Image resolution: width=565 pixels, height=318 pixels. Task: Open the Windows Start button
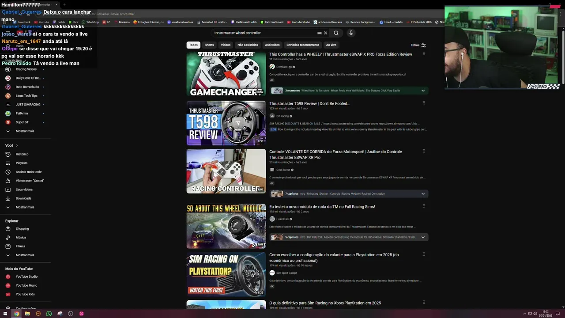pyautogui.click(x=6, y=314)
